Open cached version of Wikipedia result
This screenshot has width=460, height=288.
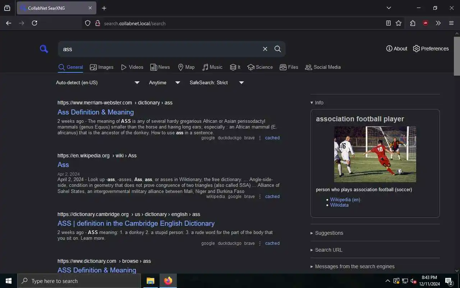pos(272,197)
